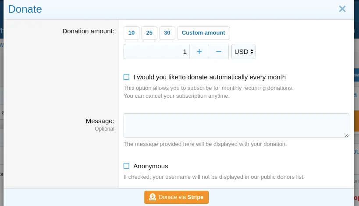Screen dimensions: 359x206
Task: Decrease the donation amount with minus
Action: coord(219,51)
